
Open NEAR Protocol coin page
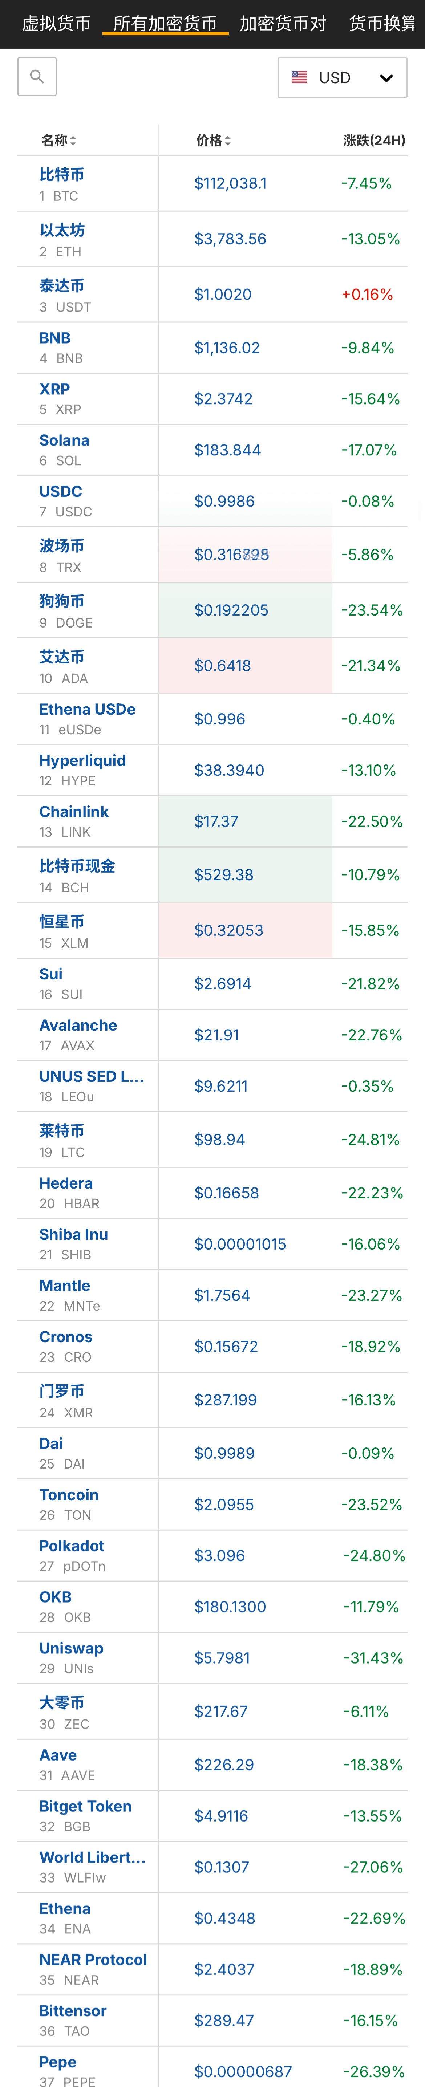[x=93, y=1960]
